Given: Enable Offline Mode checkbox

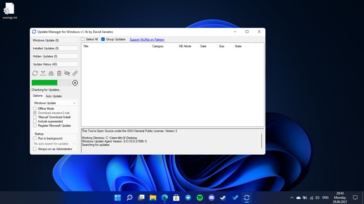Looking at the screenshot, I should [x=35, y=108].
